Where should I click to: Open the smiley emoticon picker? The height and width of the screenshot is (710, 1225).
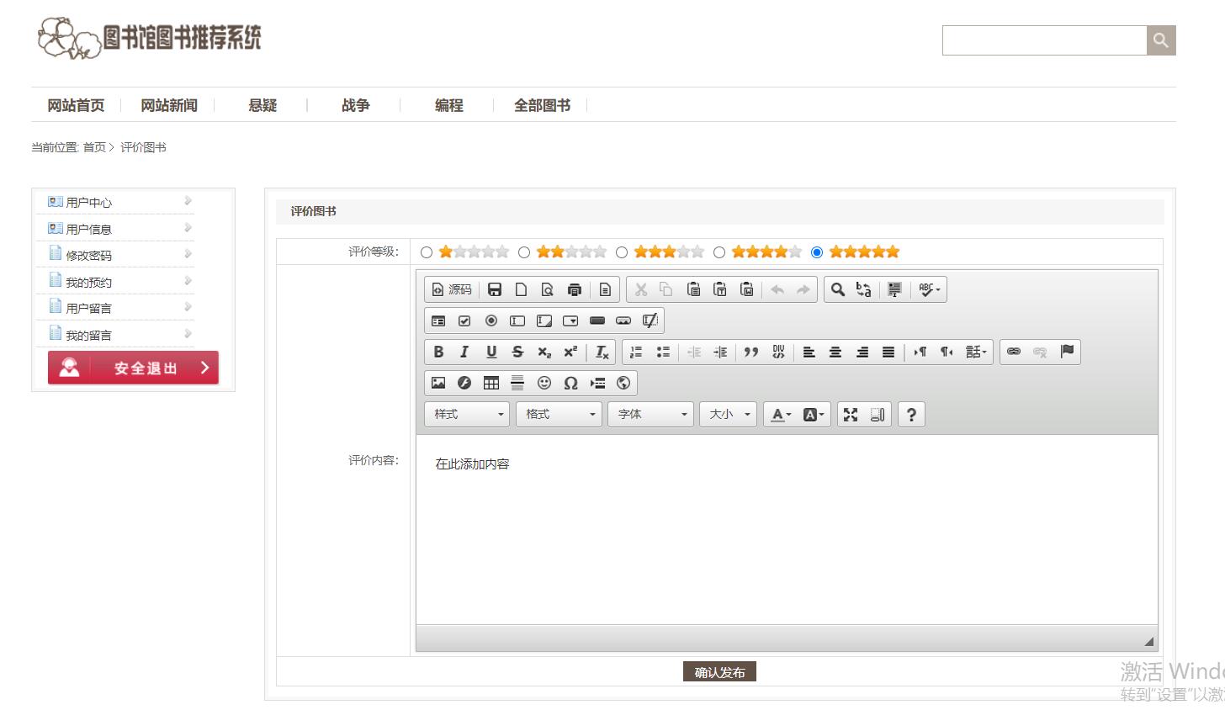(544, 383)
